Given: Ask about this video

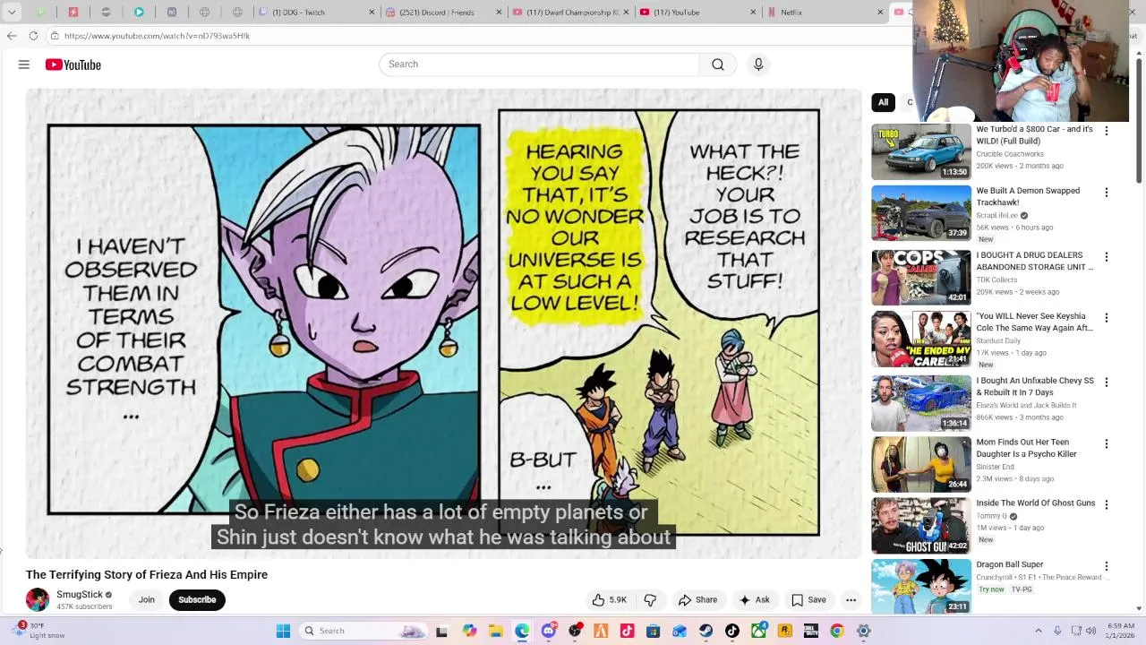Looking at the screenshot, I should pyautogui.click(x=754, y=600).
